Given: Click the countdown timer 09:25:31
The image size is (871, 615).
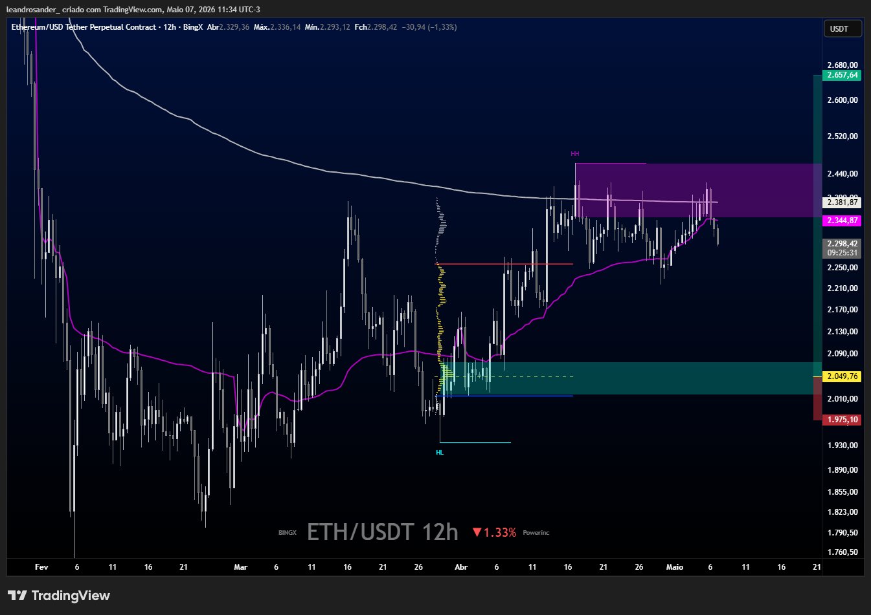Looking at the screenshot, I should coord(843,253).
